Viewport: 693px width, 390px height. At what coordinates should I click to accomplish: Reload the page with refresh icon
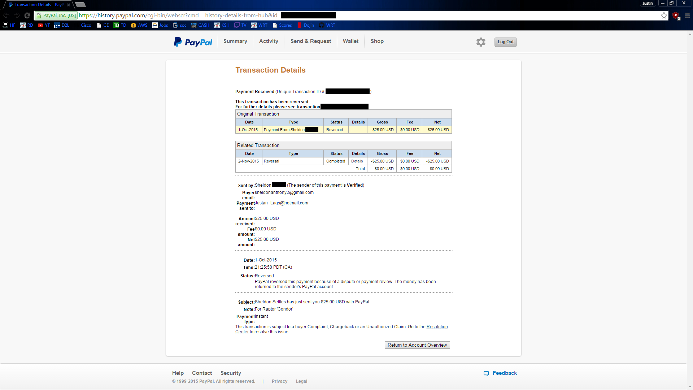pos(27,16)
